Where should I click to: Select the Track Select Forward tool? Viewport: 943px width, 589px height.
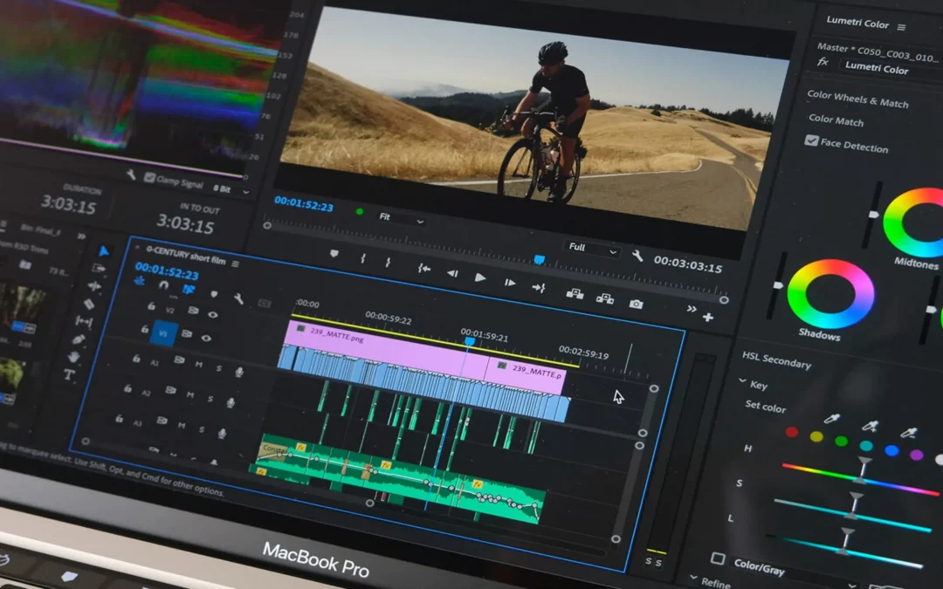[x=100, y=268]
